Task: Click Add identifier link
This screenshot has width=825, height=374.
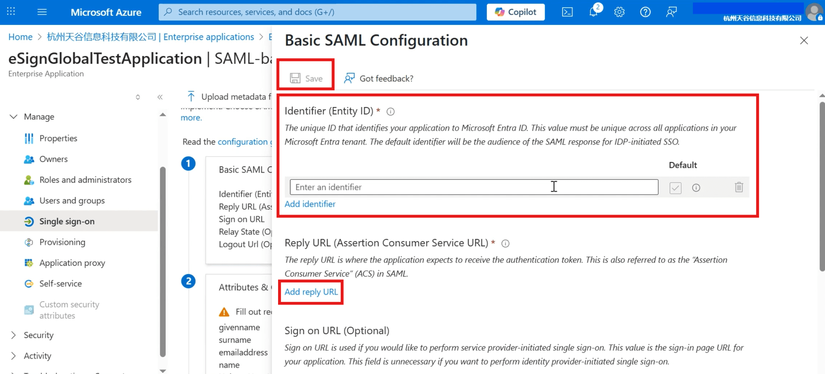Action: coord(310,204)
